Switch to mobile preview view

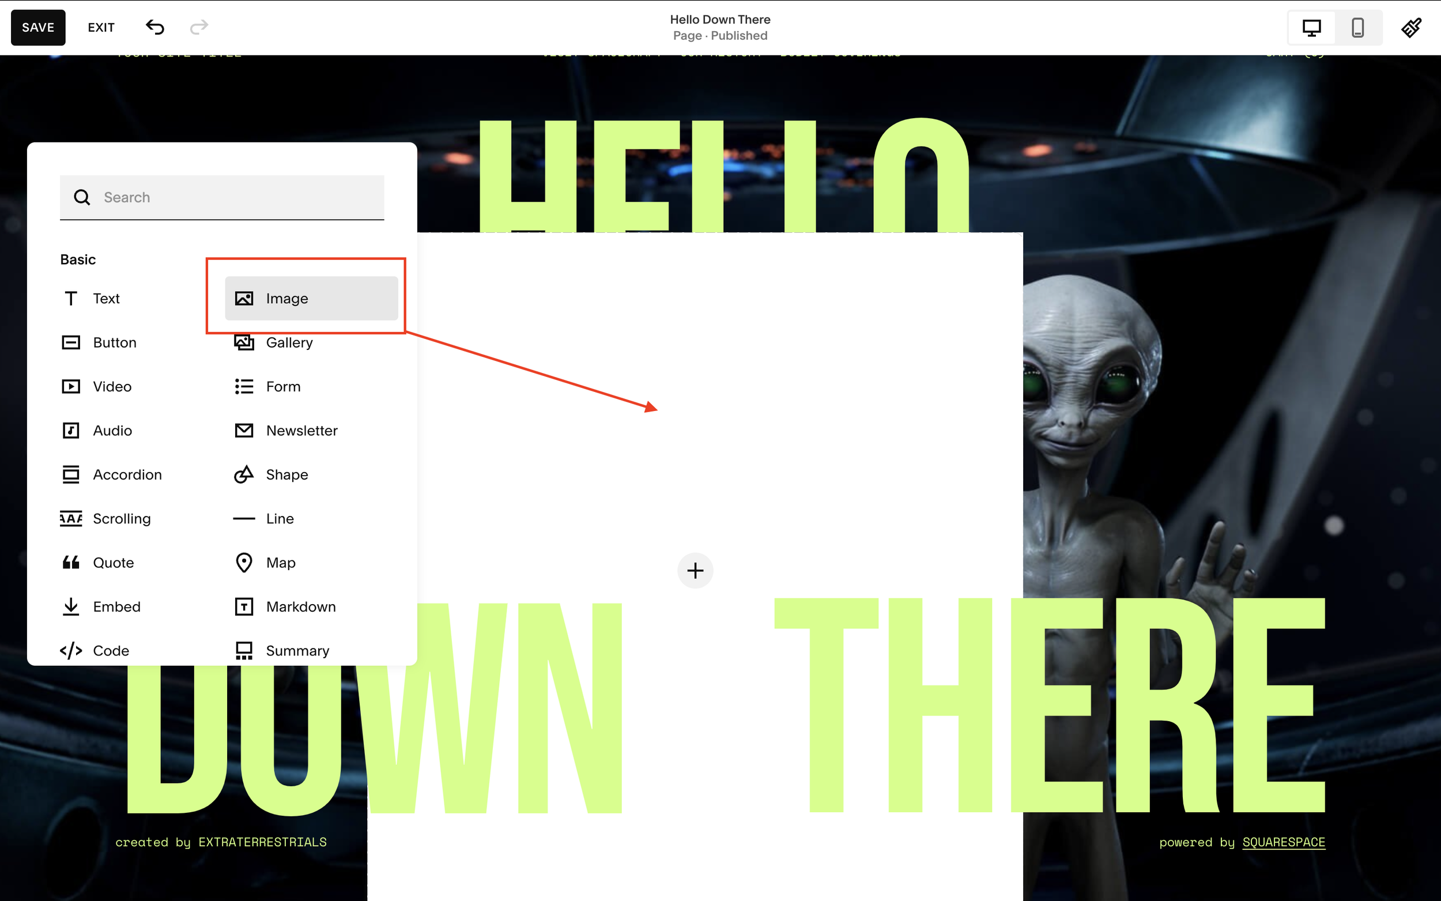coord(1357,28)
